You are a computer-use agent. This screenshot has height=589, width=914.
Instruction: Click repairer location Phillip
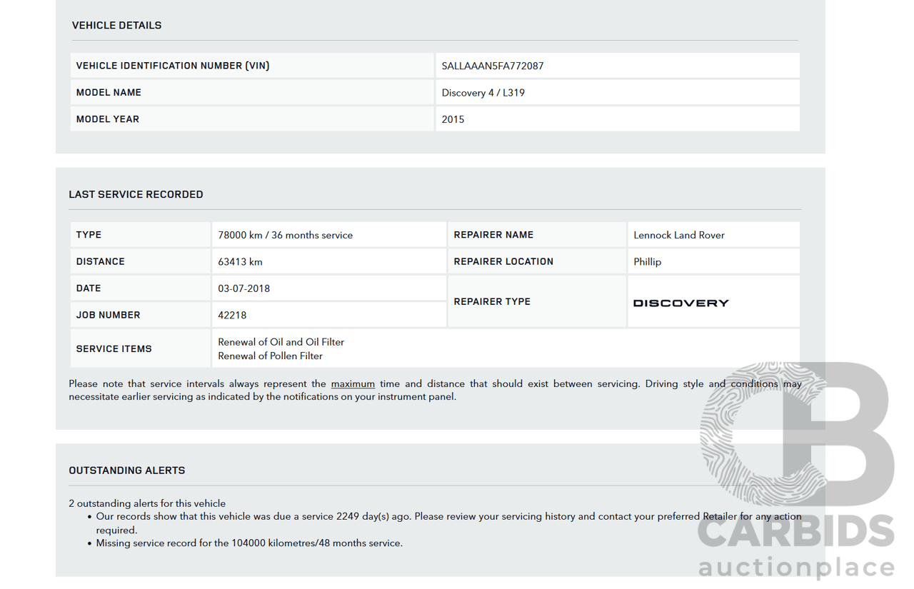point(648,262)
